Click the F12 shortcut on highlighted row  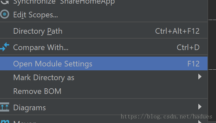point(193,64)
